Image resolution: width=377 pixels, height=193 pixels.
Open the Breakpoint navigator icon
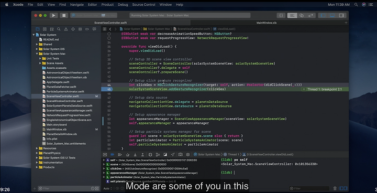[87, 29]
